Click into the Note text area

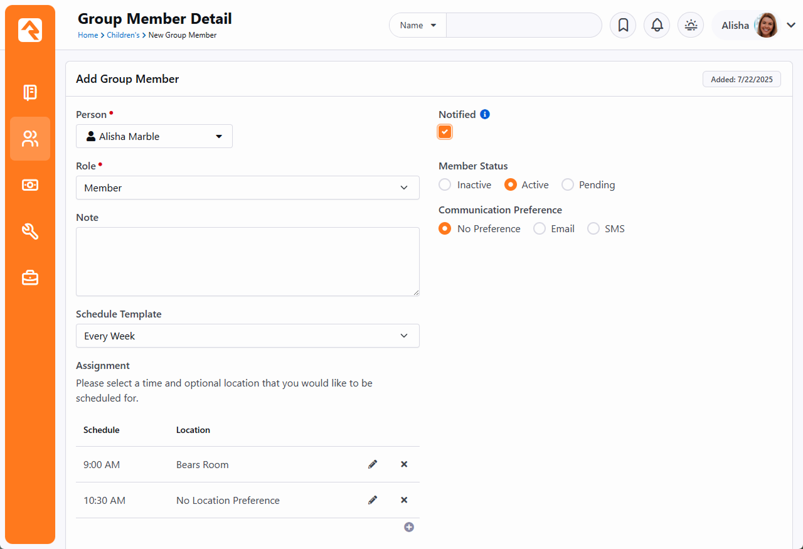[247, 261]
